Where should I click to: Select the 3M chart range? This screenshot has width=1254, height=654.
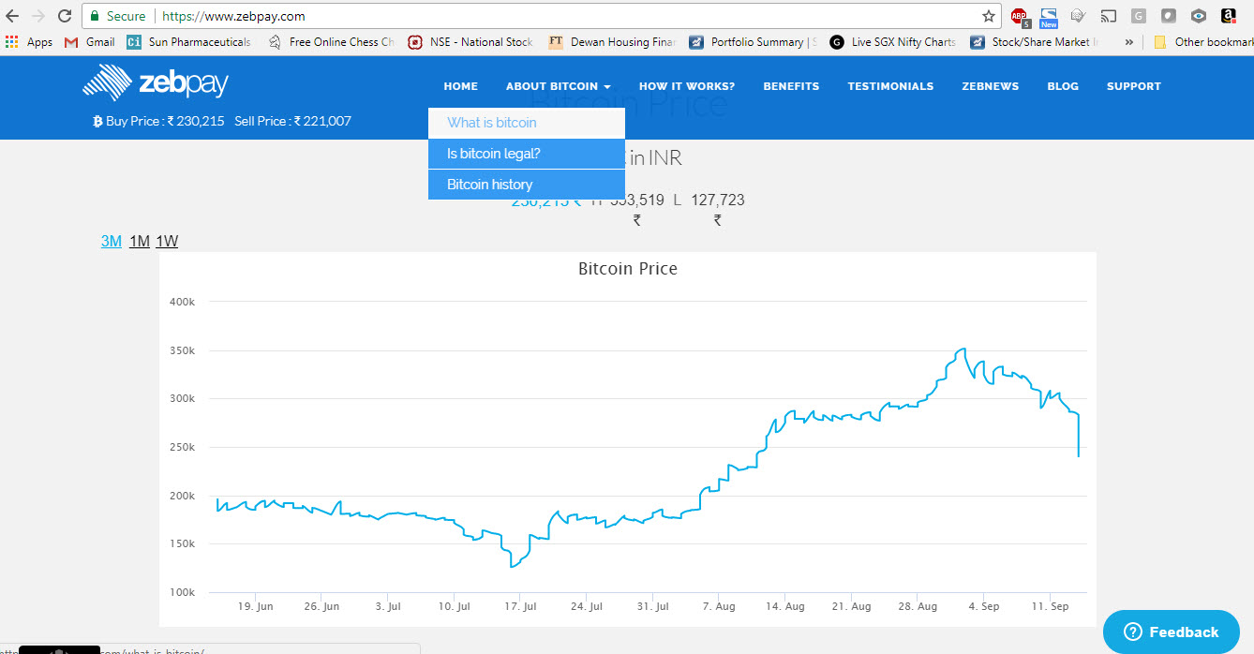[112, 242]
